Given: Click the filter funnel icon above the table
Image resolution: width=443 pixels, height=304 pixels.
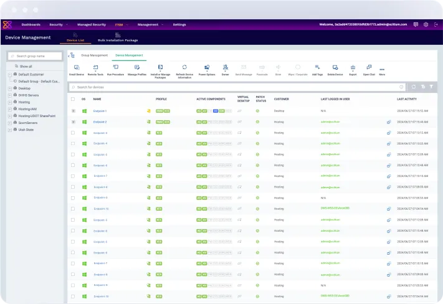Looking at the screenshot, I should click(431, 87).
